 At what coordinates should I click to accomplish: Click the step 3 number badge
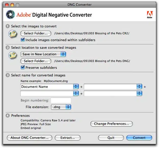coord(8,75)
